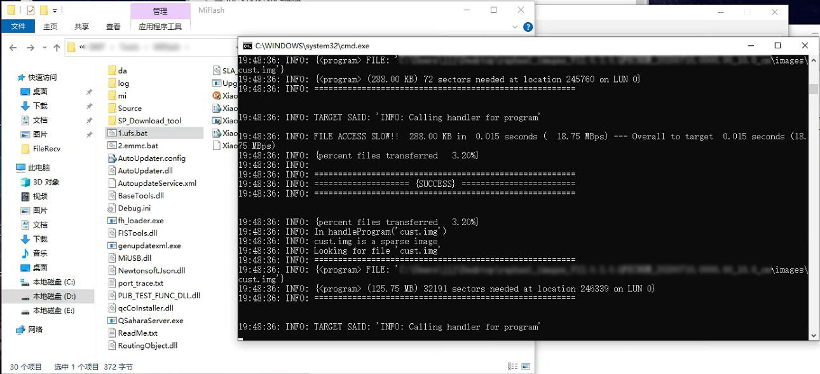Select port_trace.txt file
The image size is (820, 374).
point(140,283)
